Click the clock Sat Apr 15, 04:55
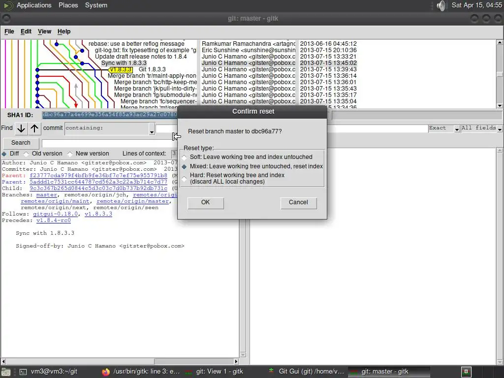504x378 pixels. tap(476, 5)
